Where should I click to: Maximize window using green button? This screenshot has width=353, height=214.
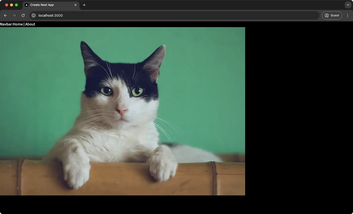point(16,5)
